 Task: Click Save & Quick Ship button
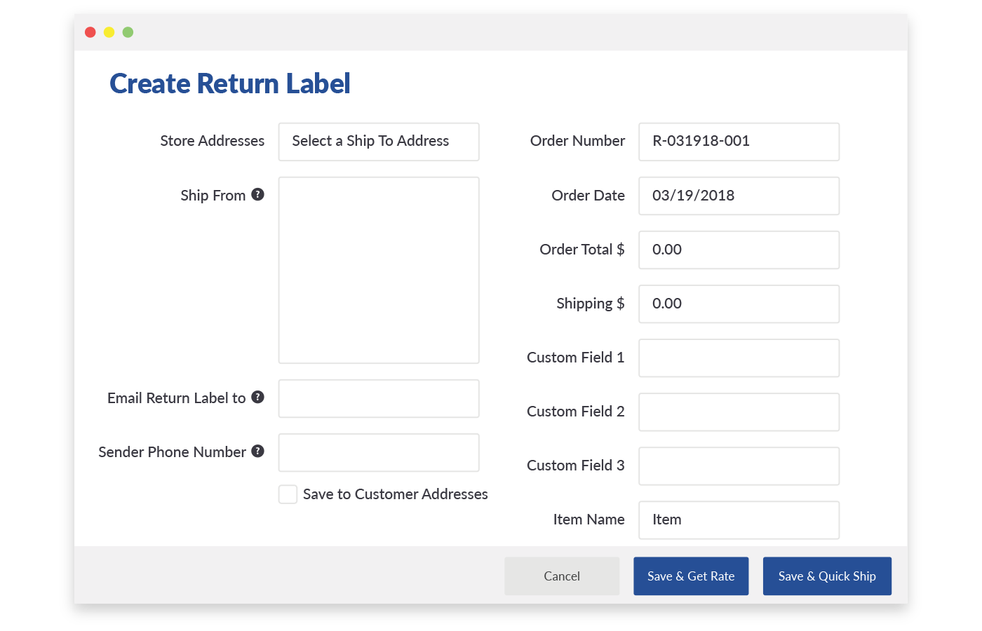tap(827, 576)
